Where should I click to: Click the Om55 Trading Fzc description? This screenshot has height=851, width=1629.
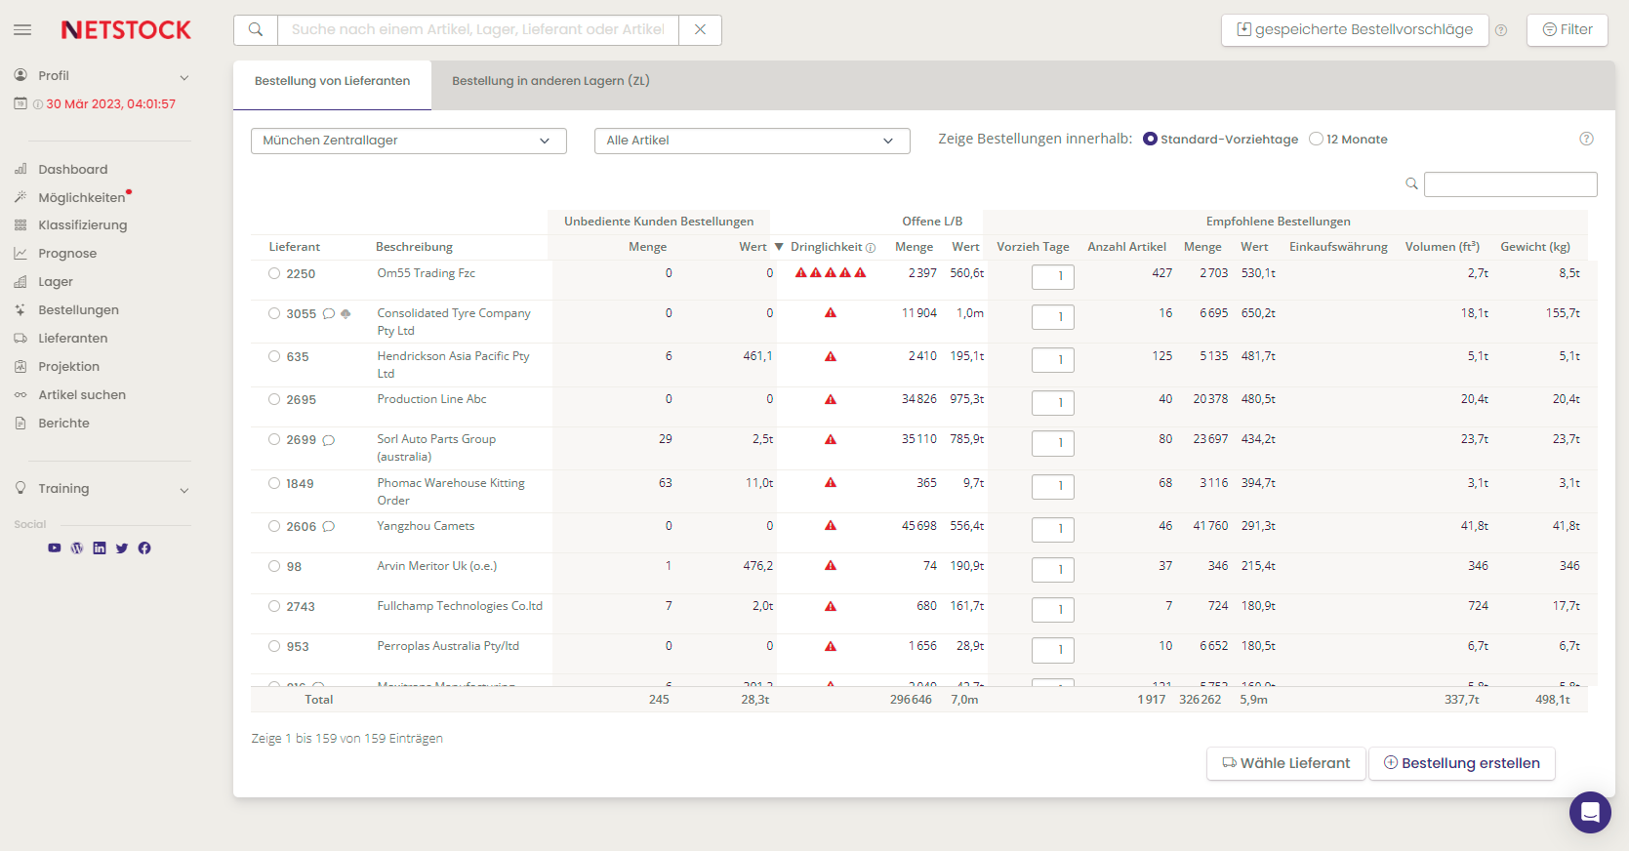(x=427, y=273)
